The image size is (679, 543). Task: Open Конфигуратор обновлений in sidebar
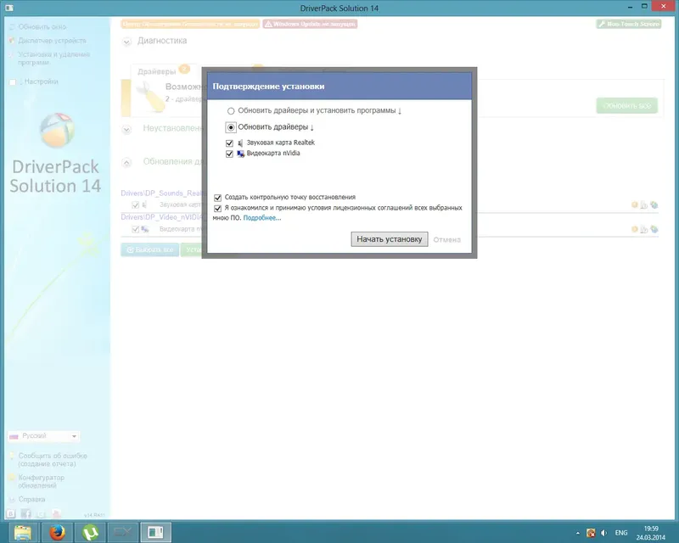(41, 482)
